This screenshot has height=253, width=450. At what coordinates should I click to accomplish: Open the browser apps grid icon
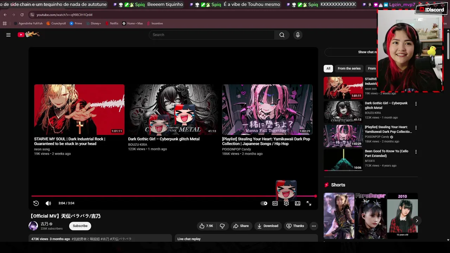point(5,24)
